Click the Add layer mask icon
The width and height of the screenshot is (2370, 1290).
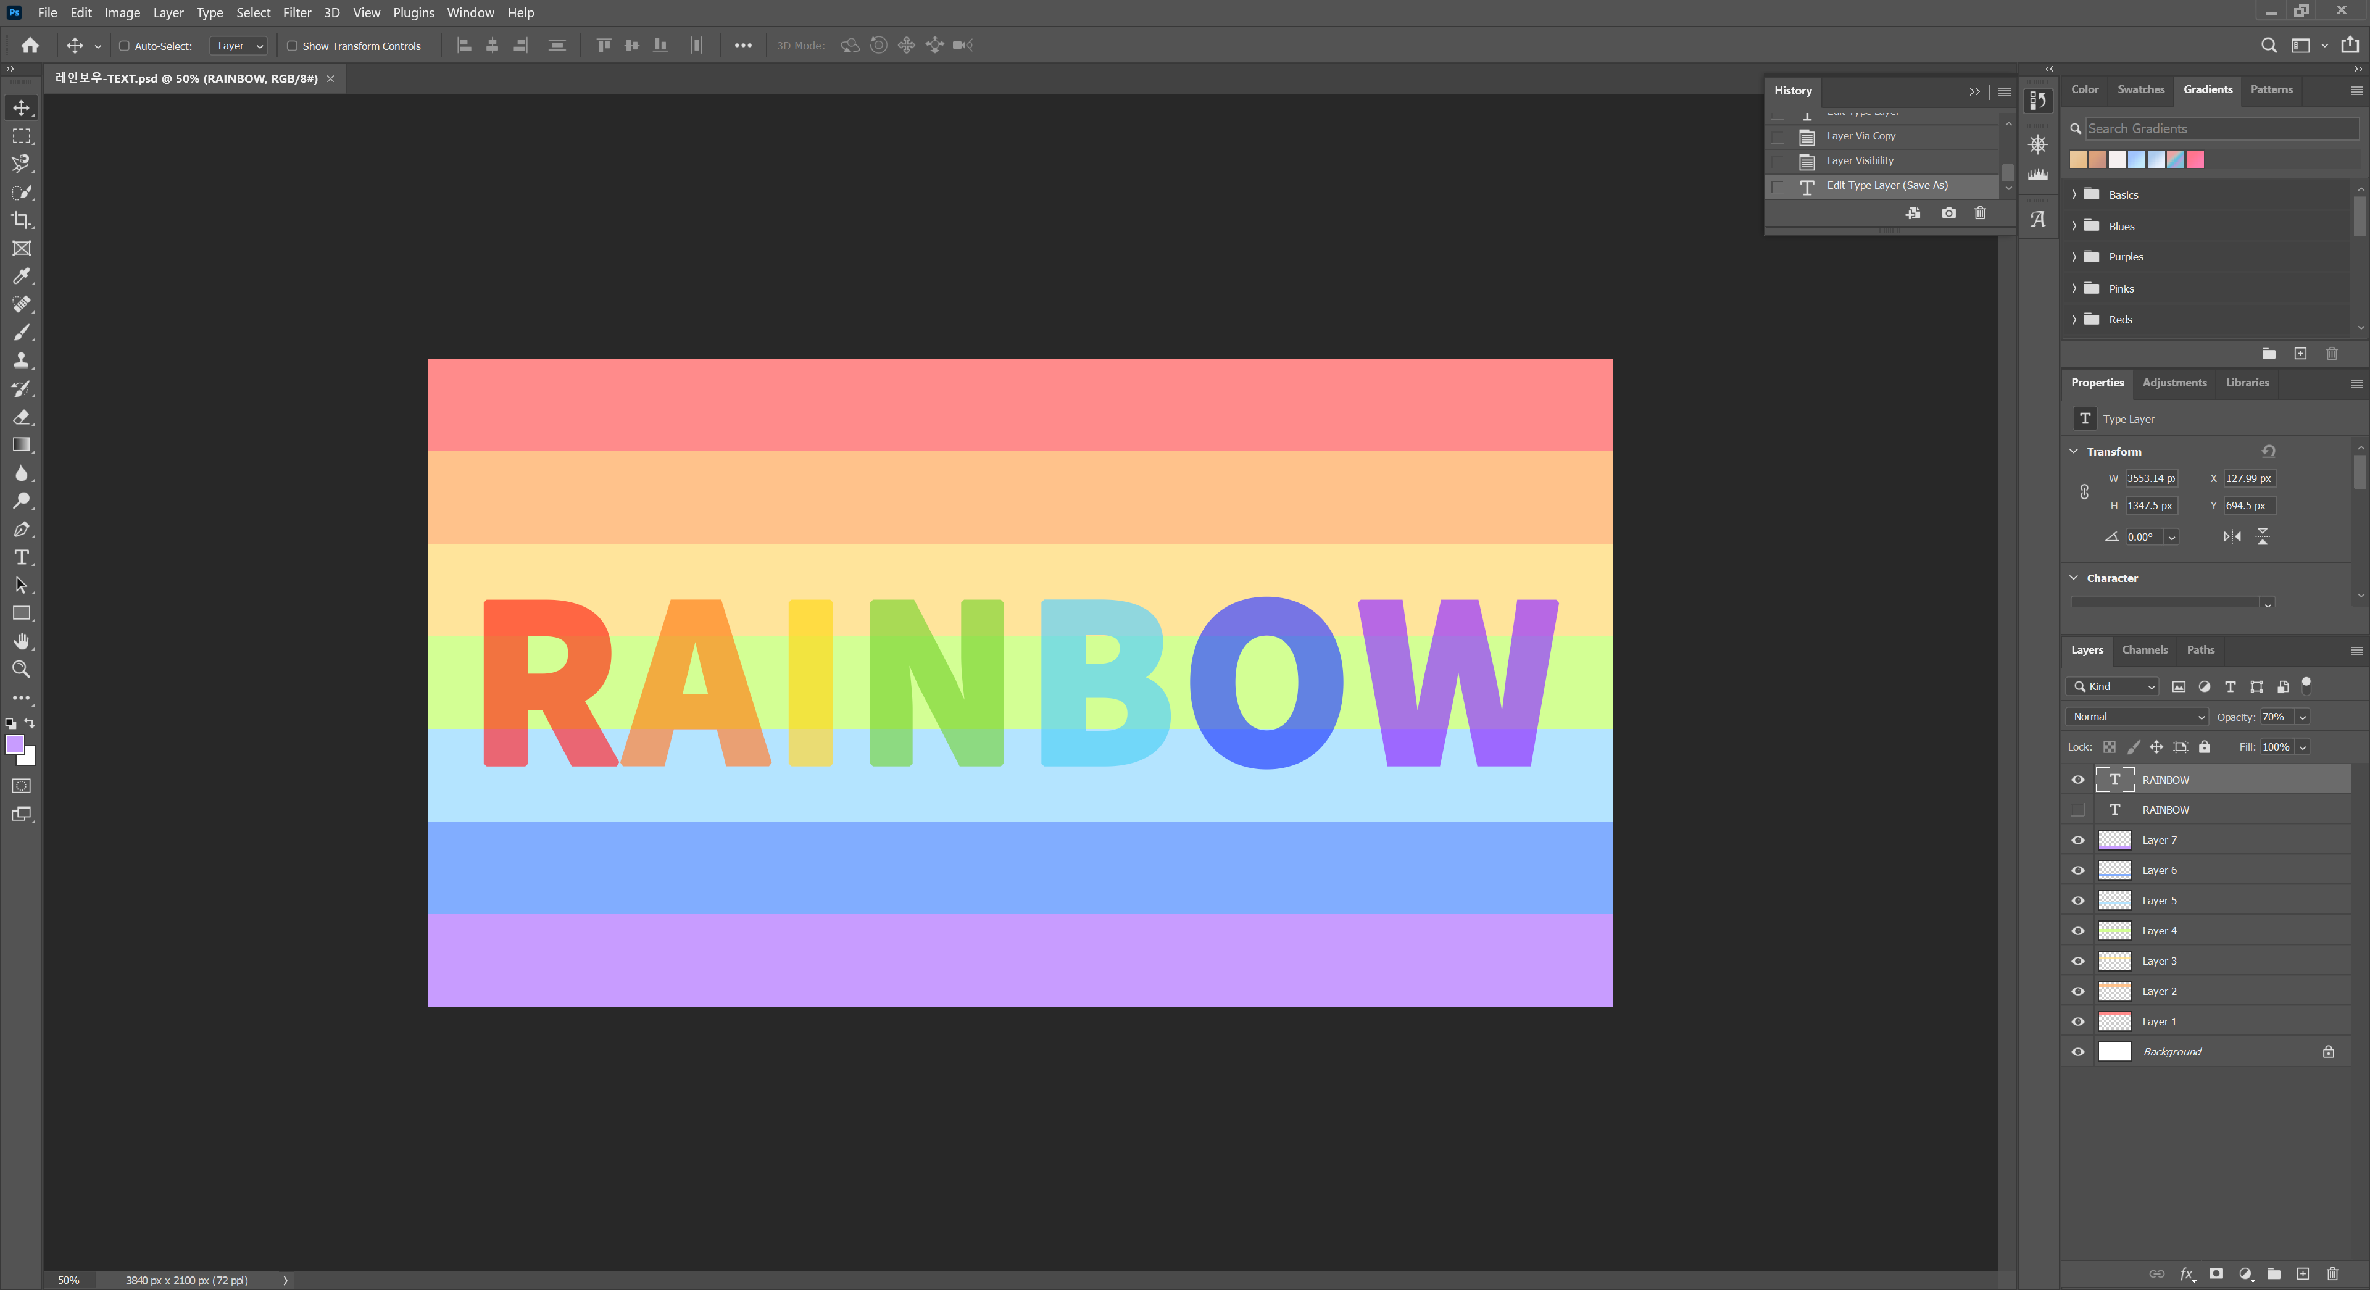(x=2216, y=1273)
